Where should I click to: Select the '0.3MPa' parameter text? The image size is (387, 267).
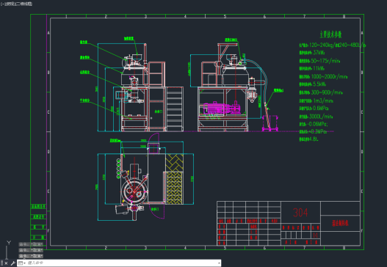[x=318, y=131]
